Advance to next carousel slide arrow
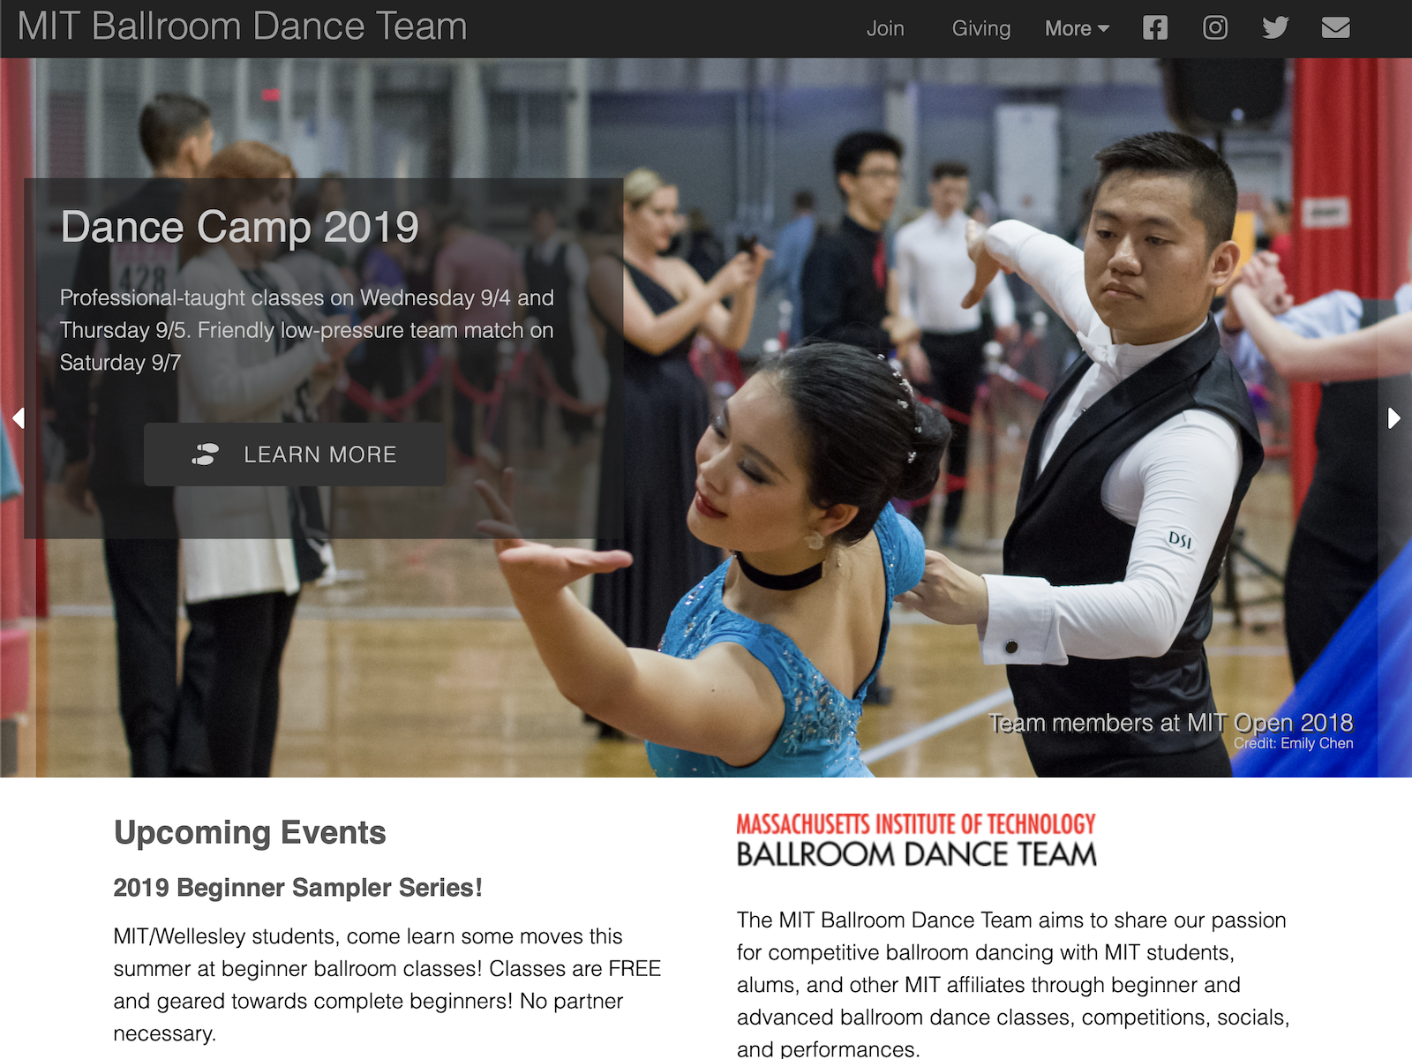 click(x=1393, y=417)
